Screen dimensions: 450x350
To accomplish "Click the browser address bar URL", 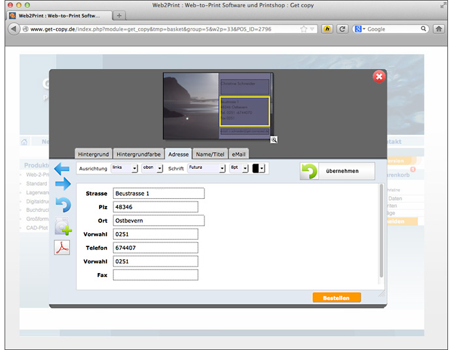I will 151,29.
